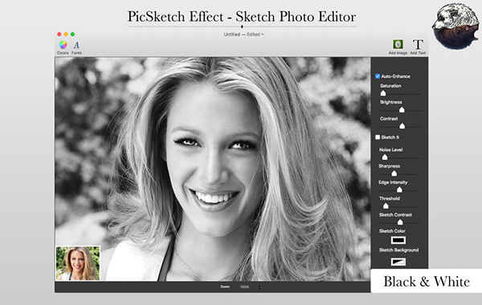This screenshot has height=305, width=482.
Task: Click the Zoom label in bottom bar
Action: (x=225, y=287)
